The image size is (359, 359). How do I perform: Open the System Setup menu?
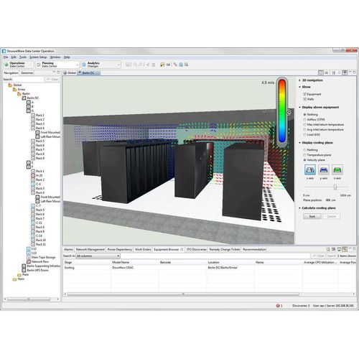(x=38, y=57)
